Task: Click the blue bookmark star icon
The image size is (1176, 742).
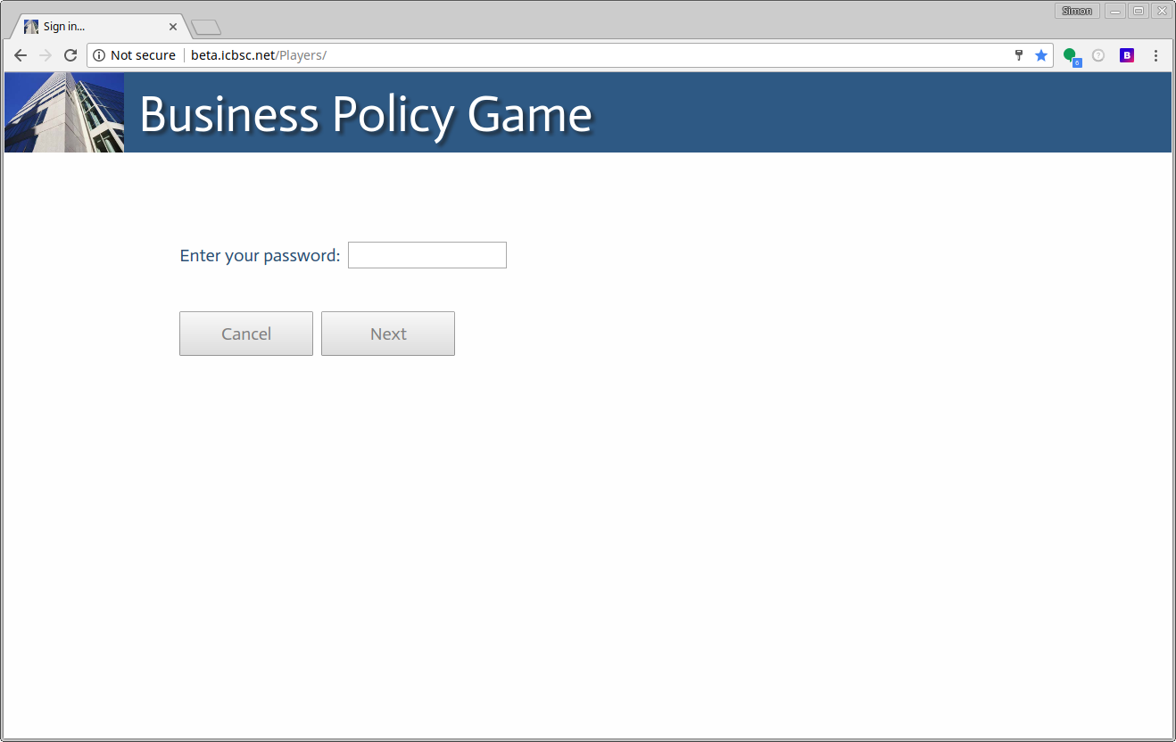Action: (x=1040, y=55)
